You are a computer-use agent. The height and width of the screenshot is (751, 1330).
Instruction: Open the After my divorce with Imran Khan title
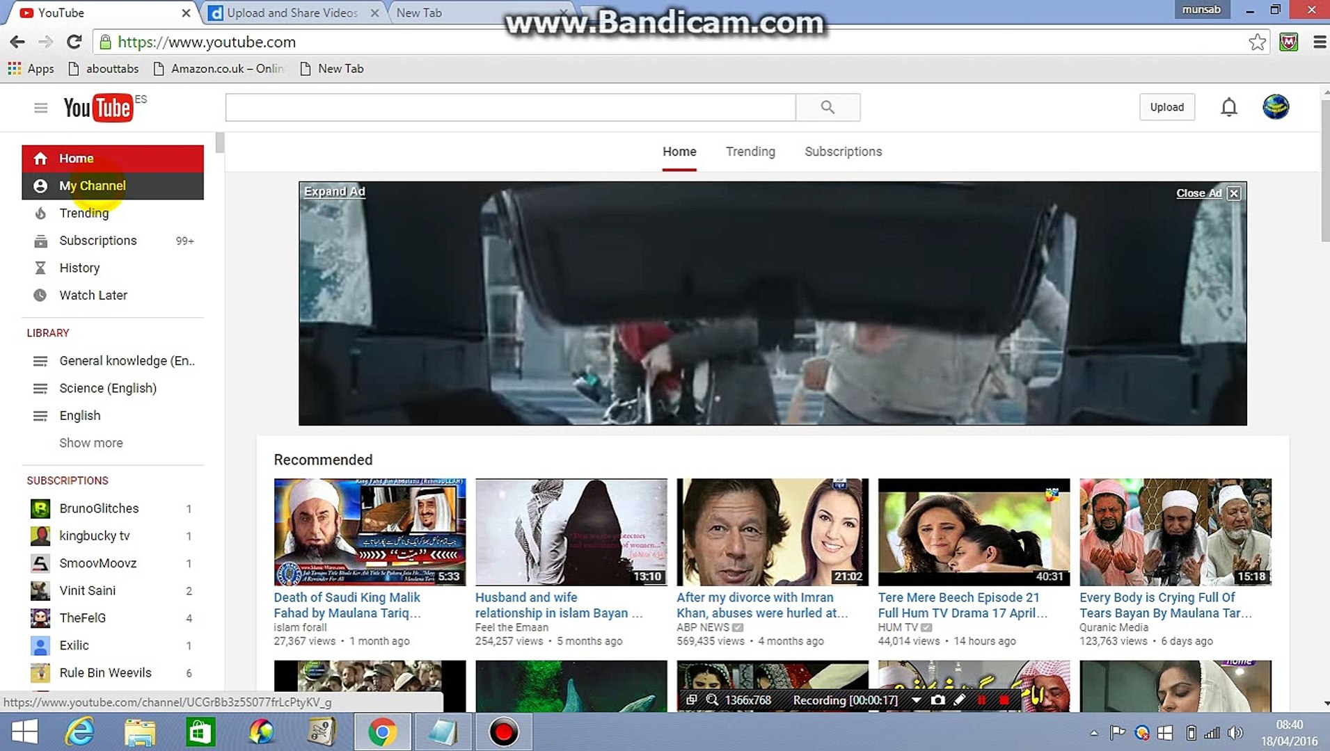[762, 606]
